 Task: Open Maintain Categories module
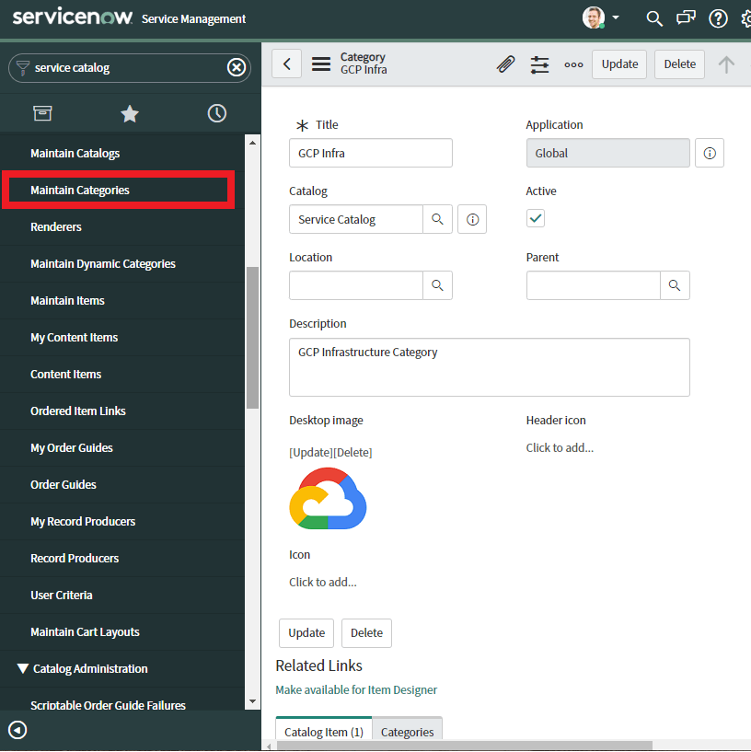79,191
